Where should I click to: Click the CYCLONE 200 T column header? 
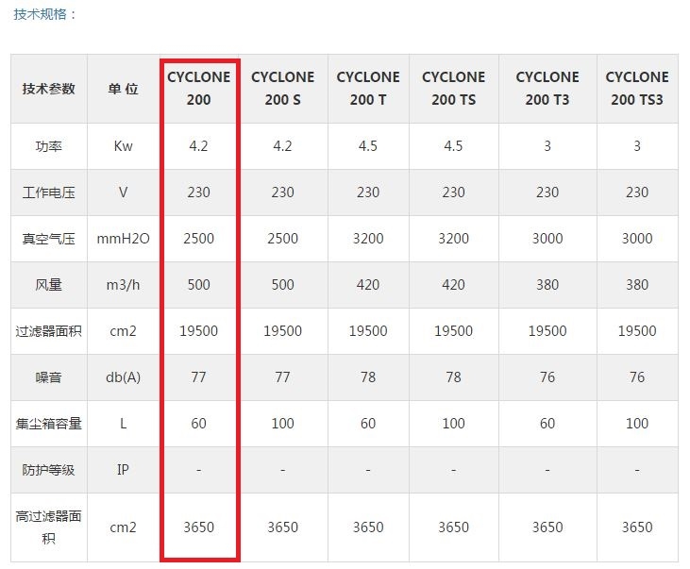[368, 89]
